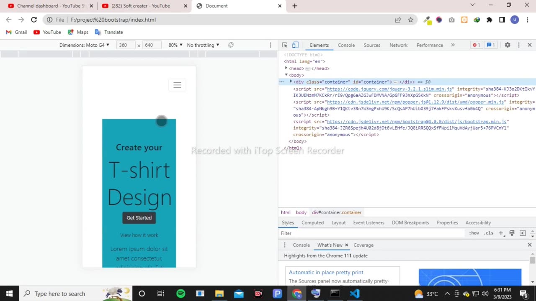The height and width of the screenshot is (301, 536).
Task: Open the jquery slim min js link
Action: (389, 89)
